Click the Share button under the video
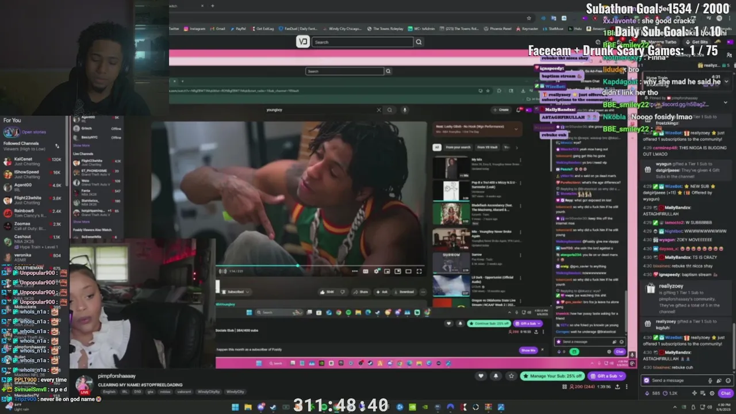This screenshot has width=736, height=414. (x=362, y=292)
